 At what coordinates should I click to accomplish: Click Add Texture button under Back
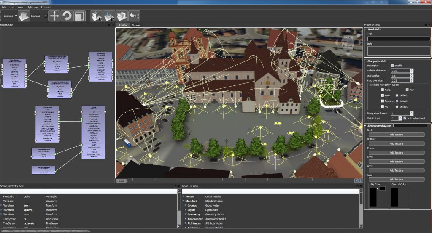(397, 135)
